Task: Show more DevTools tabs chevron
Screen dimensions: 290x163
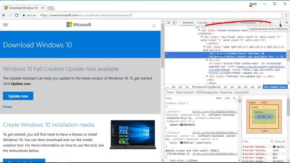Action: tap(261, 23)
